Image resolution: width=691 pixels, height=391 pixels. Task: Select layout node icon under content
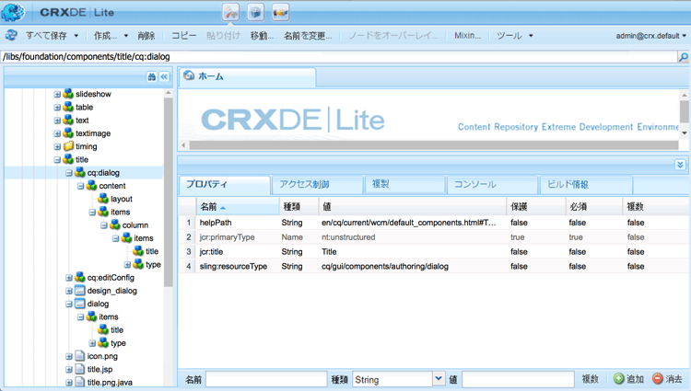pyautogui.click(x=103, y=199)
